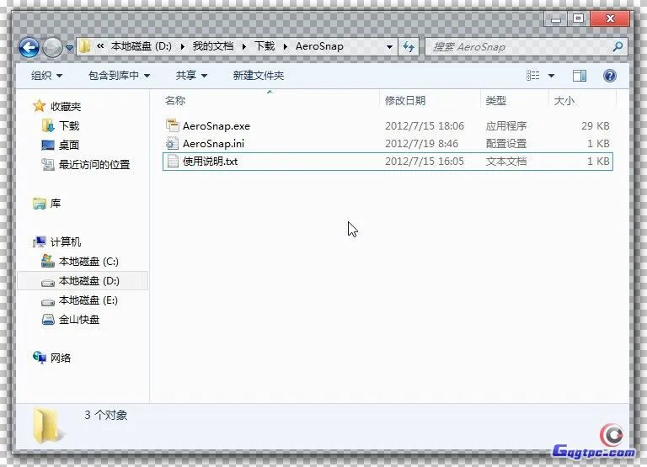This screenshot has height=467, width=647.
Task: Sort by the 名称 column header
Action: point(175,101)
